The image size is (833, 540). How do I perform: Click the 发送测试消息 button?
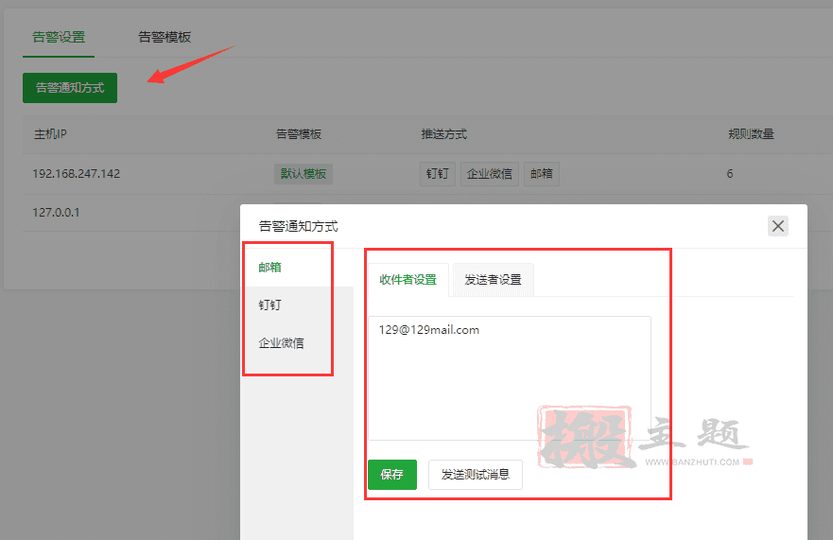(476, 474)
